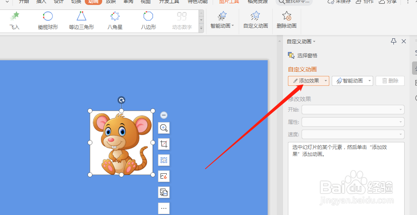Choose the 等边三角形 motion path
This screenshot has width=417, height=215.
[x=81, y=21]
